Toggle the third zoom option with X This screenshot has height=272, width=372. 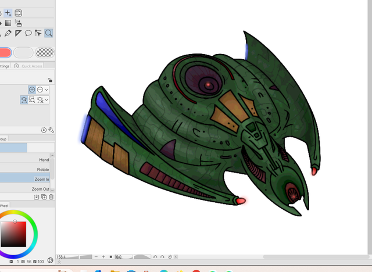pyautogui.click(x=40, y=100)
